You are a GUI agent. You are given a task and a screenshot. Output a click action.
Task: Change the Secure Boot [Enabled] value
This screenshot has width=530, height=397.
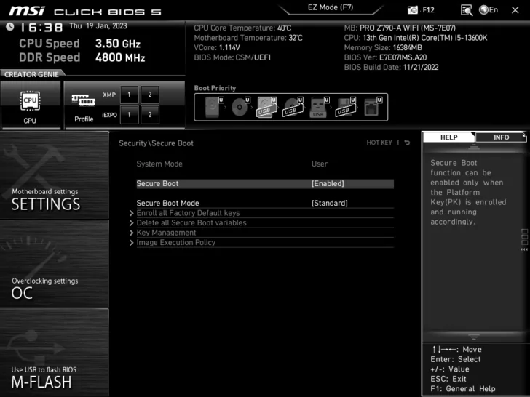click(328, 184)
